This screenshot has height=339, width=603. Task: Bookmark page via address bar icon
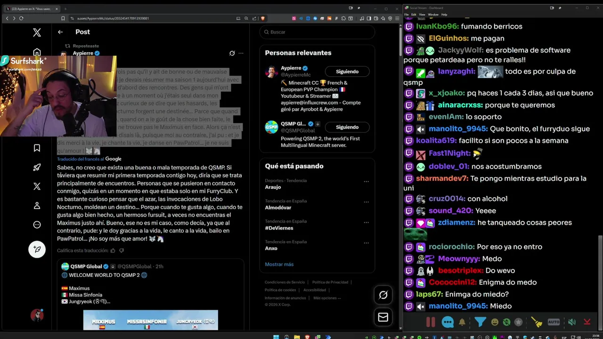pos(63,18)
